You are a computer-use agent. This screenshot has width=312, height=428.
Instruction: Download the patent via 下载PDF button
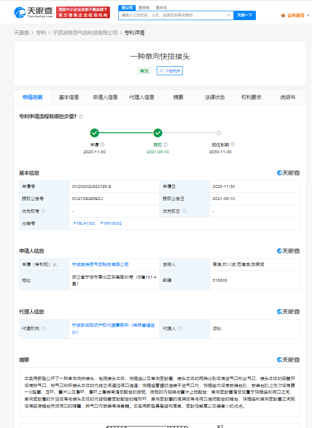169,71
